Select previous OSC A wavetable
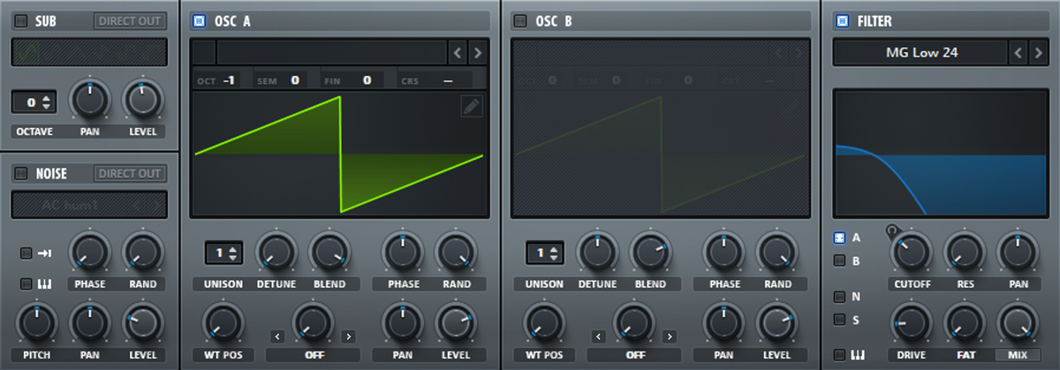 click(x=458, y=52)
